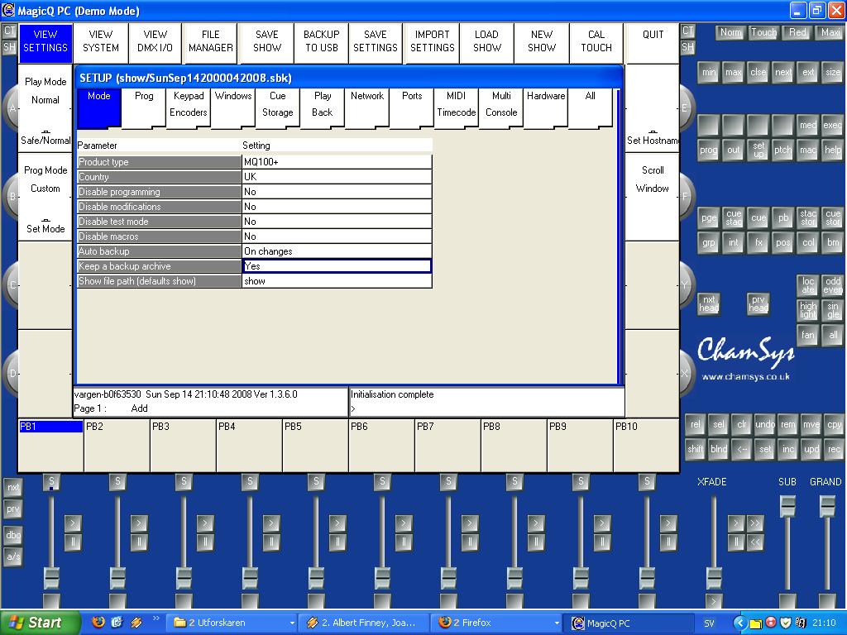Click the 'help' console key
This screenshot has width=847, height=635.
coord(832,150)
